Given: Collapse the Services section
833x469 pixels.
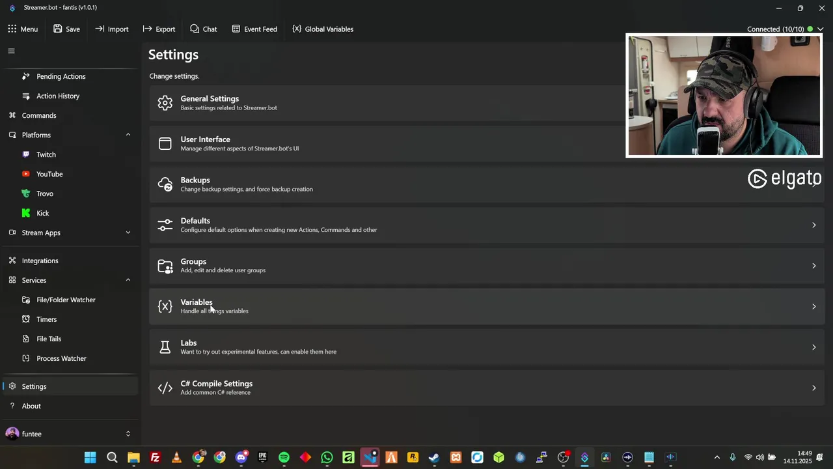Looking at the screenshot, I should [128, 280].
